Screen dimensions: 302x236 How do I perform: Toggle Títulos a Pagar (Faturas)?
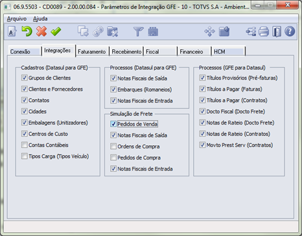(x=202, y=89)
